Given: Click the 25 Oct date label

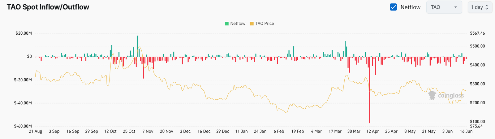Looking at the screenshot, I should [129, 131].
